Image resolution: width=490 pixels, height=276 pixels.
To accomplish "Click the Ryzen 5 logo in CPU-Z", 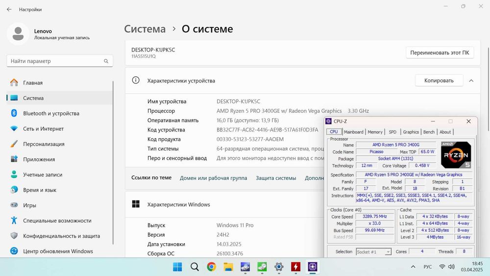I will (456, 155).
